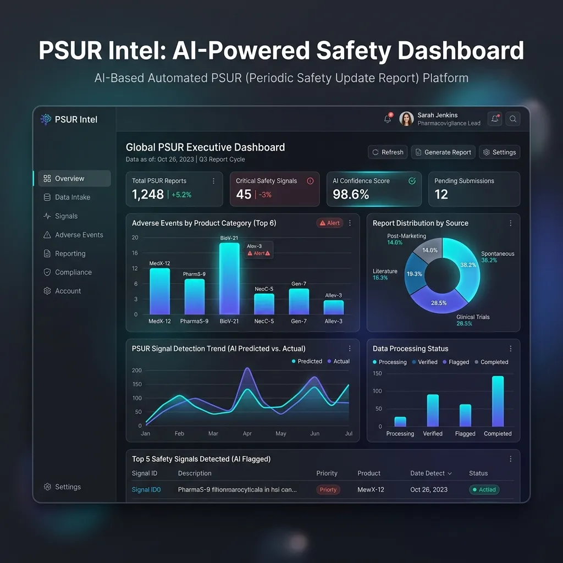The width and height of the screenshot is (563, 563).
Task: Click the Reporting document icon
Action: point(47,253)
